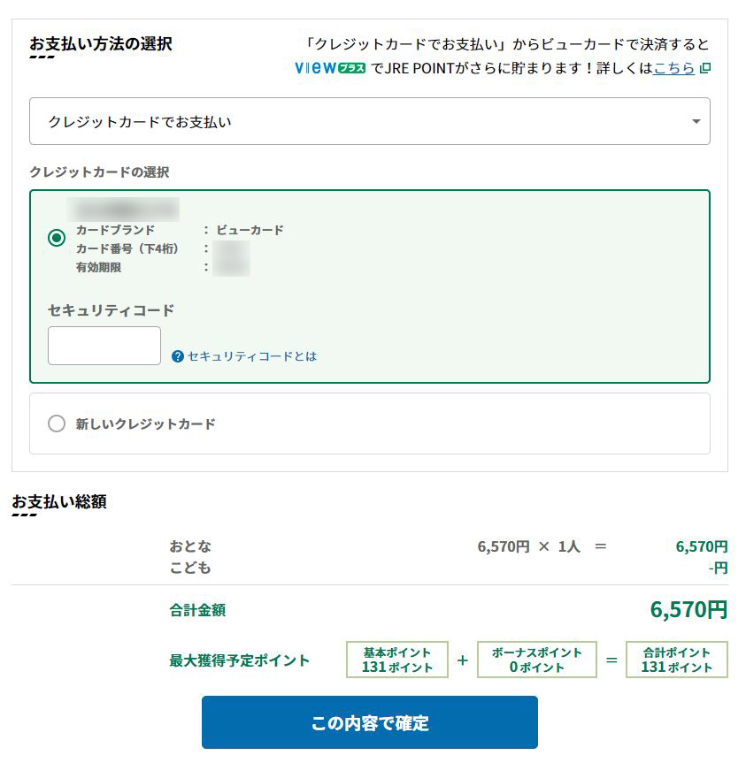Open the こちら details link
Viewport: 746px width, 763px height.
(674, 68)
